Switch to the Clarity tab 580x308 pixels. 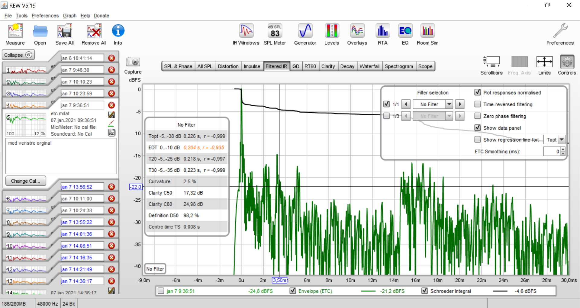tap(328, 66)
